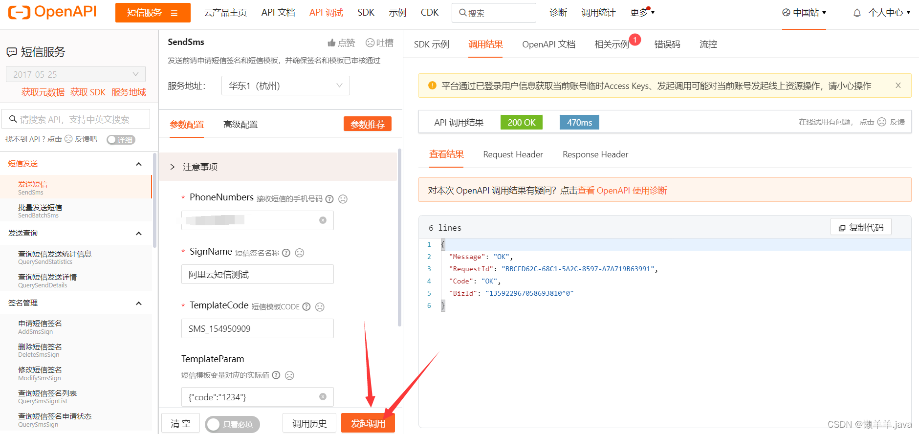Image resolution: width=919 pixels, height=434 pixels.
Task: Click the copy icon in 复制代码 button
Action: tap(842, 228)
